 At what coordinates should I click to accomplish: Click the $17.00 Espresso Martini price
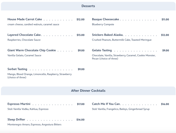tap(80, 104)
